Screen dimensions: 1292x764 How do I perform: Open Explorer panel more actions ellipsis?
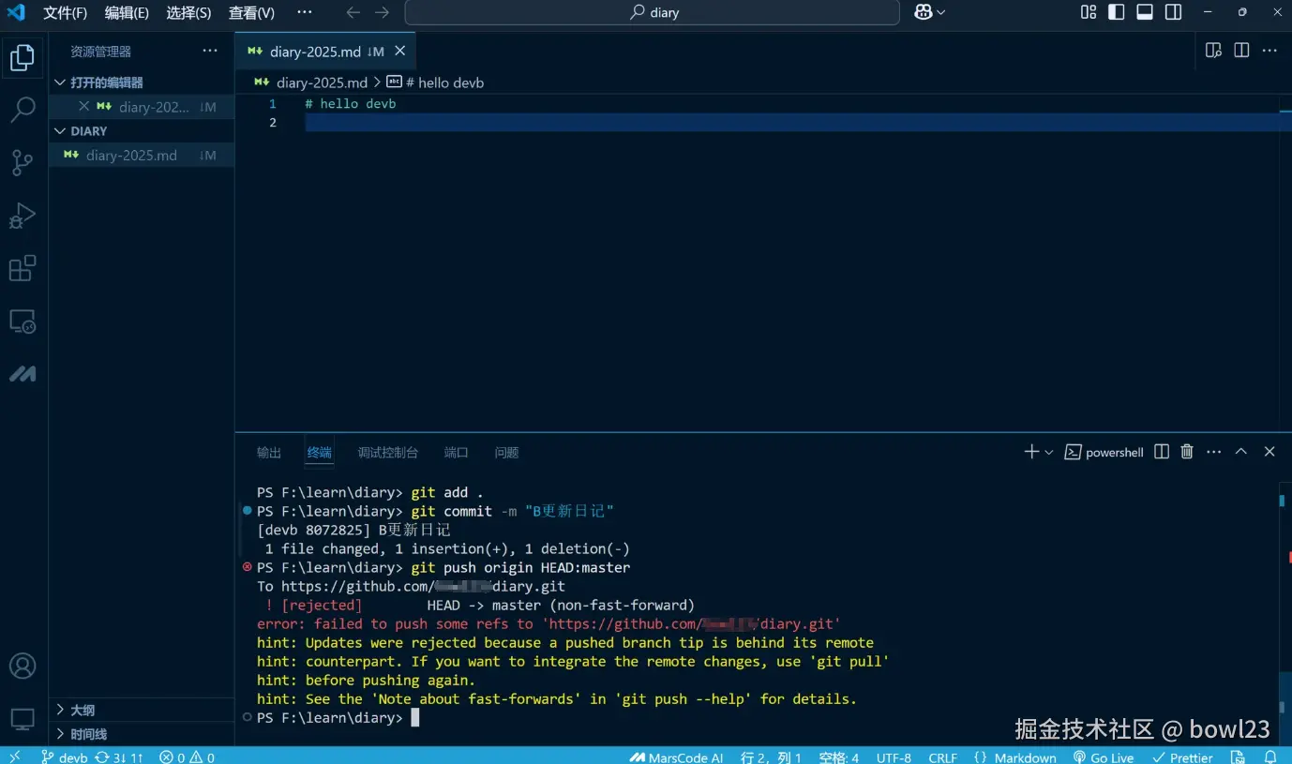tap(209, 52)
